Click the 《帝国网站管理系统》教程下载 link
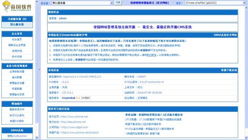Image resolution: width=248 pixels, height=140 pixels. (x=142, y=134)
